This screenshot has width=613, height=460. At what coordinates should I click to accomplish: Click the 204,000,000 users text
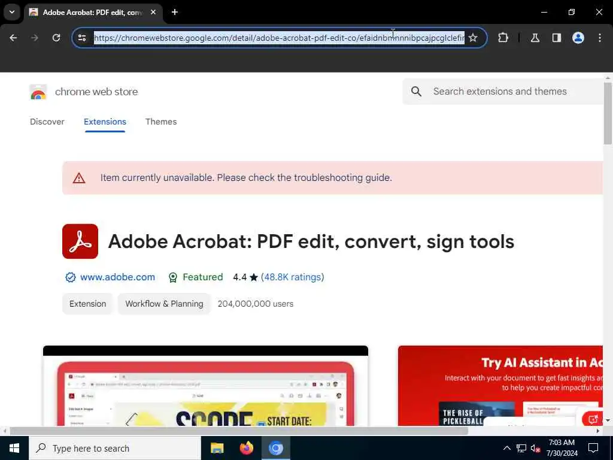(255, 304)
